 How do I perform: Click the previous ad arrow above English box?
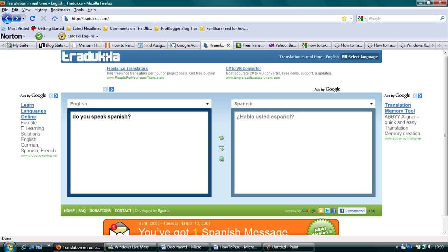[x=106, y=89]
